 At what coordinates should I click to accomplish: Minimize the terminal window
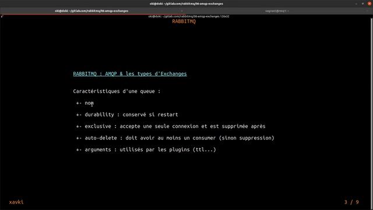pyautogui.click(x=356, y=3)
